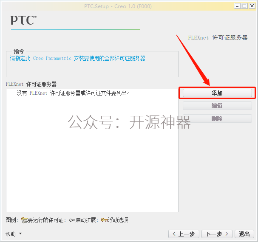The height and width of the screenshot is (242, 258).
Task: Click the license server list box
Action: [x=92, y=150]
